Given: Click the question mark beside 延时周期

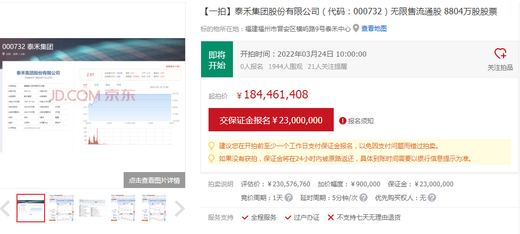Looking at the screenshot, I should point(363,197).
